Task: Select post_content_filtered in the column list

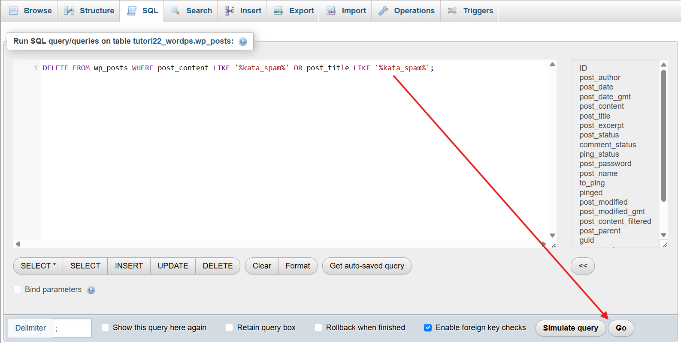Action: tap(615, 221)
